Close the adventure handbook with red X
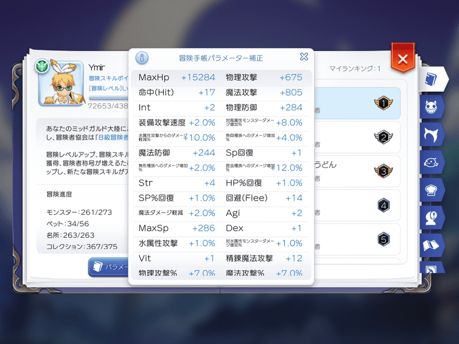Screen dimensions: 459x344 (x=403, y=59)
